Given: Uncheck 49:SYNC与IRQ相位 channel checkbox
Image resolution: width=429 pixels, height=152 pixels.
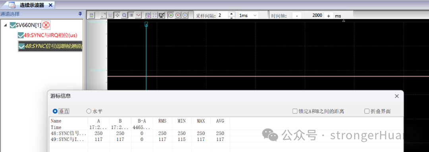Looking at the screenshot, I should click(x=21, y=35).
